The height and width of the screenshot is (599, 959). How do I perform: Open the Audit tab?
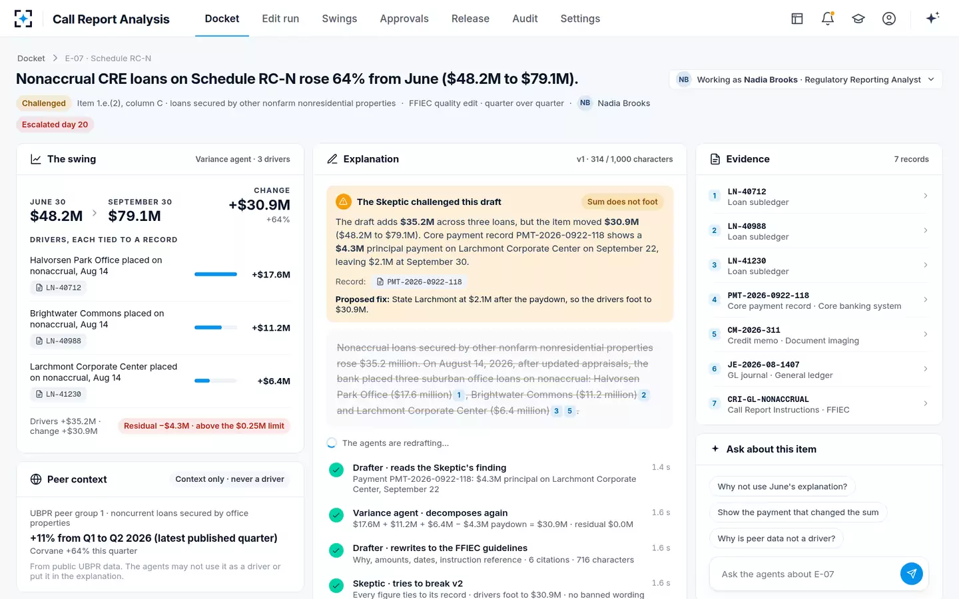pyautogui.click(x=525, y=19)
